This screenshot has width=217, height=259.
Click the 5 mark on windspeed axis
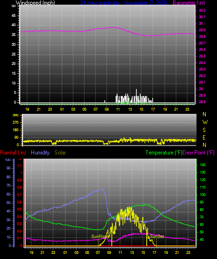coord(15,93)
